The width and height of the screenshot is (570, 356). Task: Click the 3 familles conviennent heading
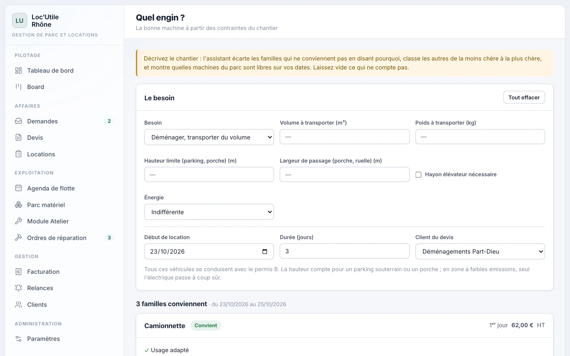click(171, 304)
